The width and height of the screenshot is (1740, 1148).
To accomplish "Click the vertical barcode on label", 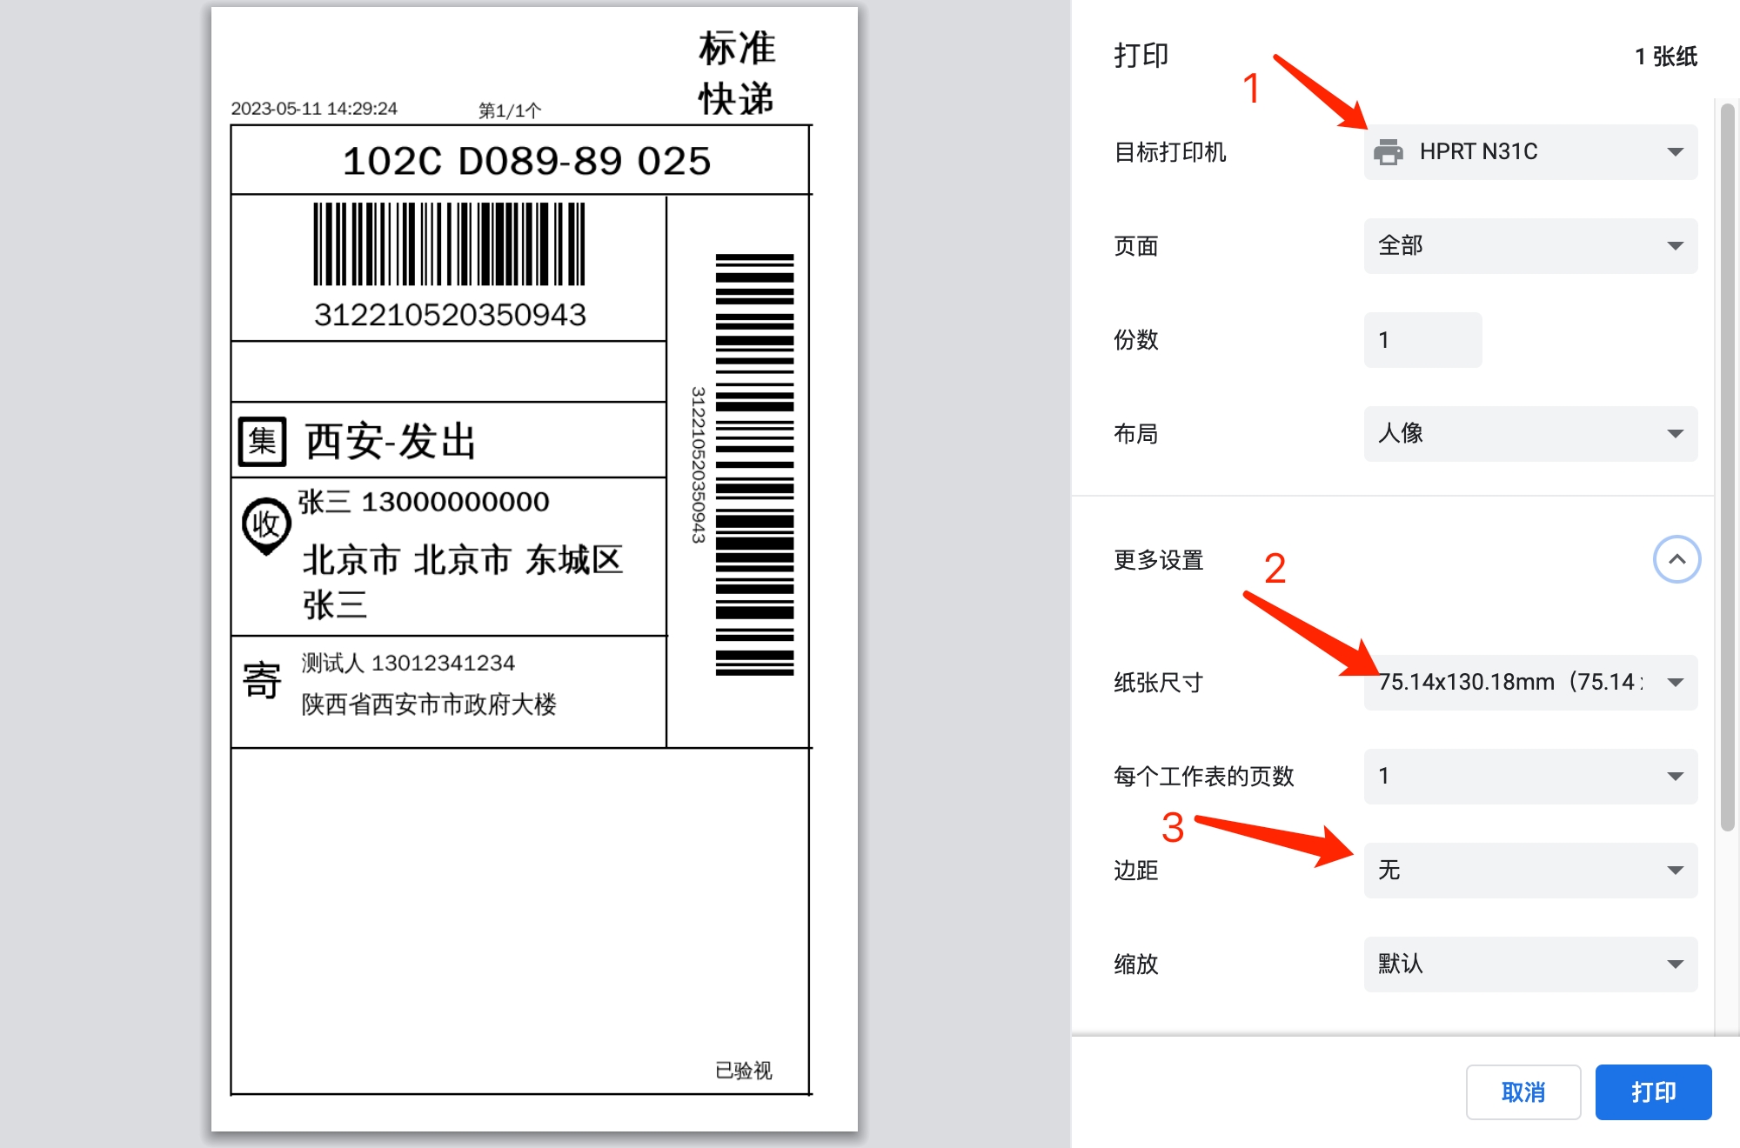I will [754, 464].
